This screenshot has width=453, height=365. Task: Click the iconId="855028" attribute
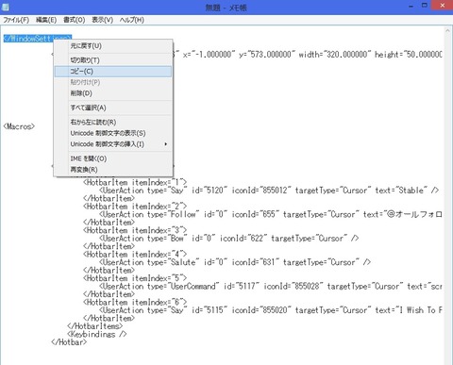(294, 286)
